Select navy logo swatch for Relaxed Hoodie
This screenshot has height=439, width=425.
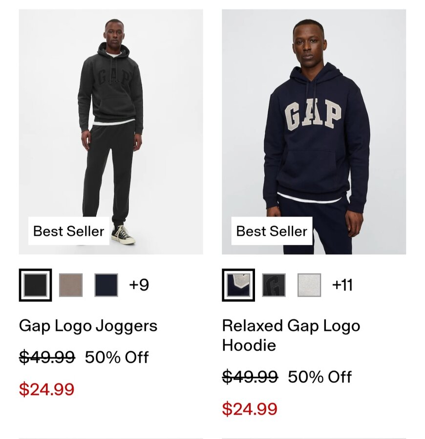[x=238, y=285]
